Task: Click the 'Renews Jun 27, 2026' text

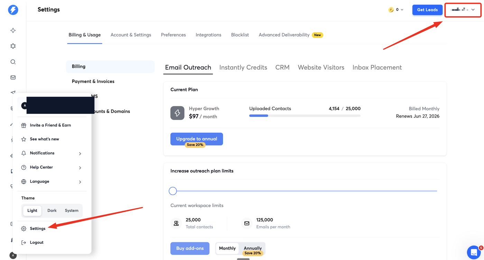Action: [x=418, y=116]
